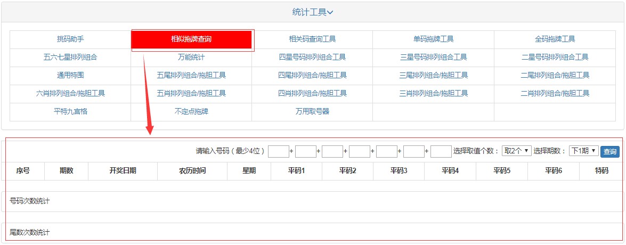The height and width of the screenshot is (245, 626).
Task: Open the 下1期 period dropdown
Action: tap(584, 150)
